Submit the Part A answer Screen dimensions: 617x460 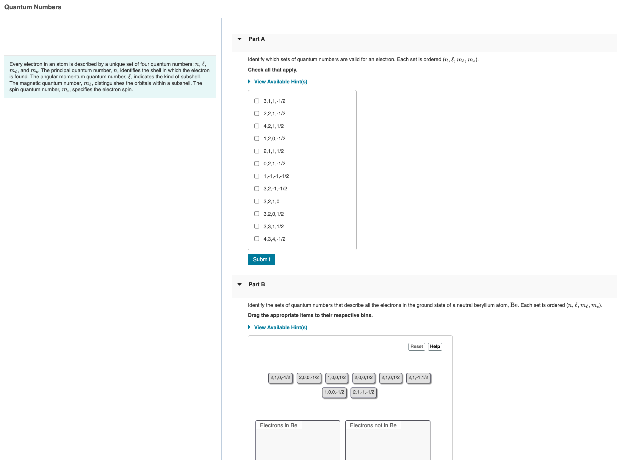(x=261, y=259)
